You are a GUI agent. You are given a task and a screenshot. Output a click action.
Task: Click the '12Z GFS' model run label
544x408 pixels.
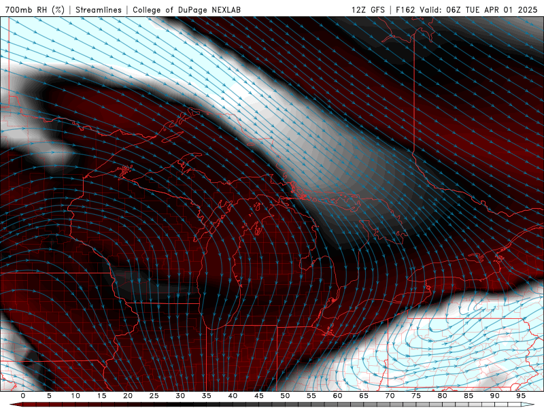pos(368,10)
